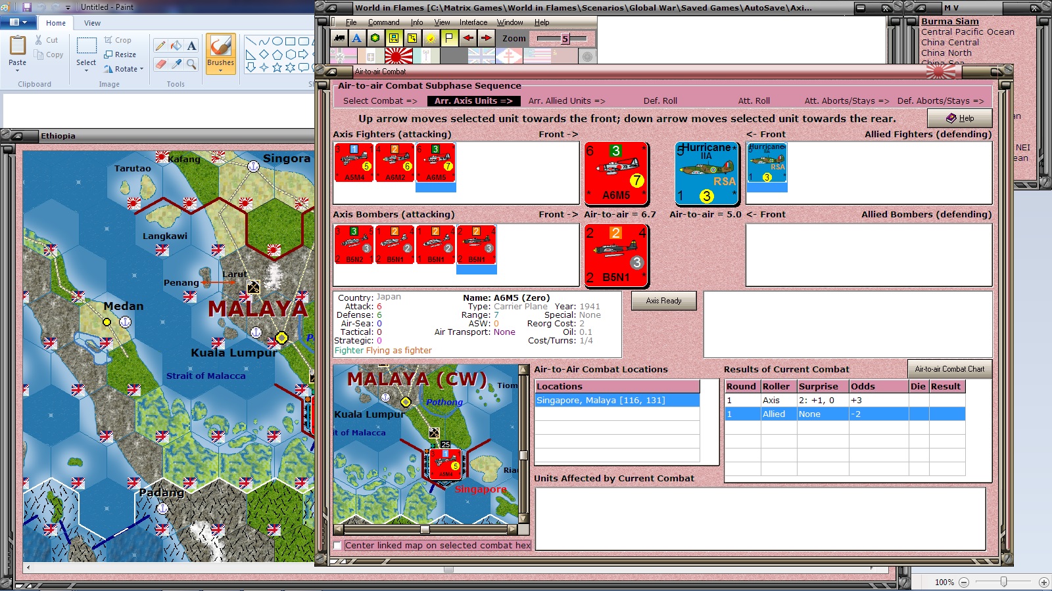Click the Axis Ready button
Image resolution: width=1052 pixels, height=591 pixels.
[663, 301]
